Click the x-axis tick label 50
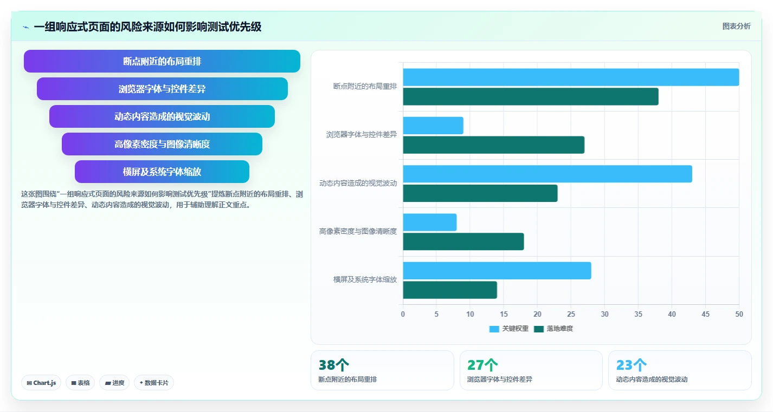Screen dimensions: 773x412 click(739, 315)
